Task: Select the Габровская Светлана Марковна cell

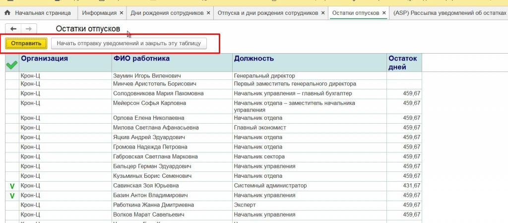Action: tap(172, 157)
